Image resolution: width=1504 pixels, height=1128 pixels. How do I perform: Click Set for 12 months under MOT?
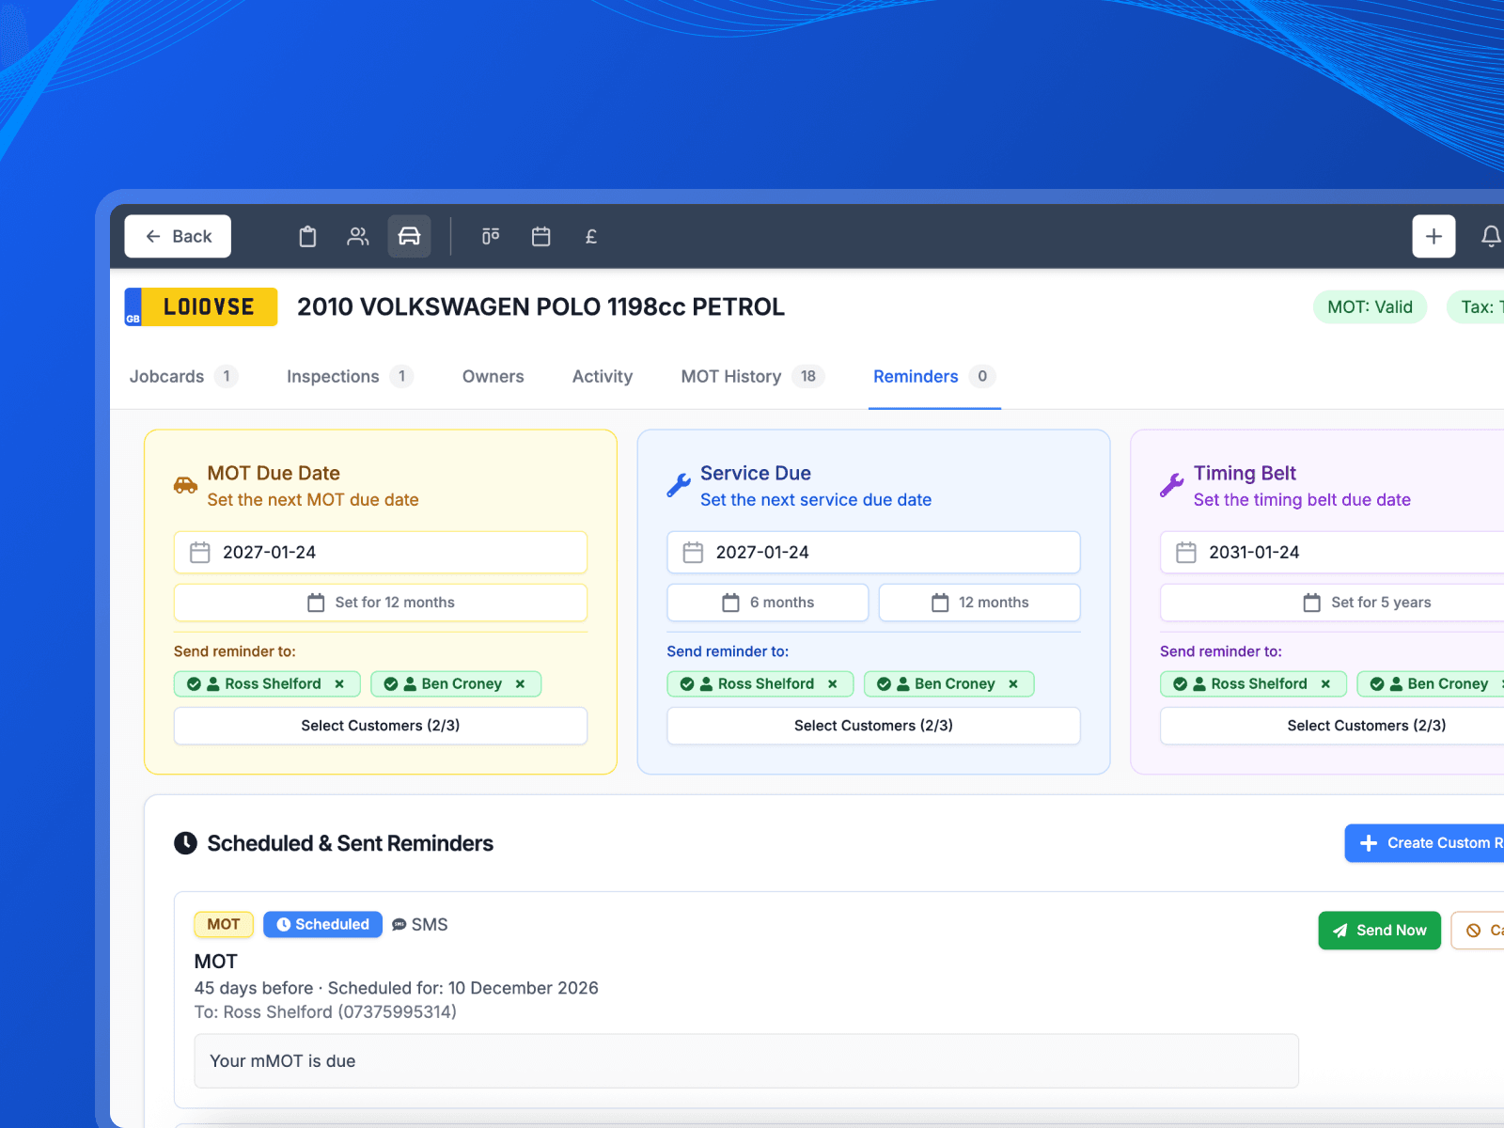click(381, 603)
